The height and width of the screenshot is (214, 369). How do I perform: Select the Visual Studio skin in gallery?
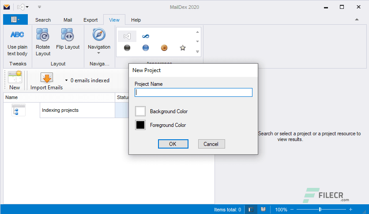(127, 36)
